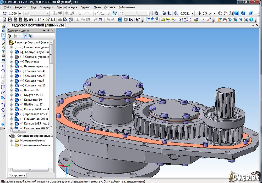Expand the Исходные объекты folder
The height and width of the screenshot is (183, 262).
(11, 140)
